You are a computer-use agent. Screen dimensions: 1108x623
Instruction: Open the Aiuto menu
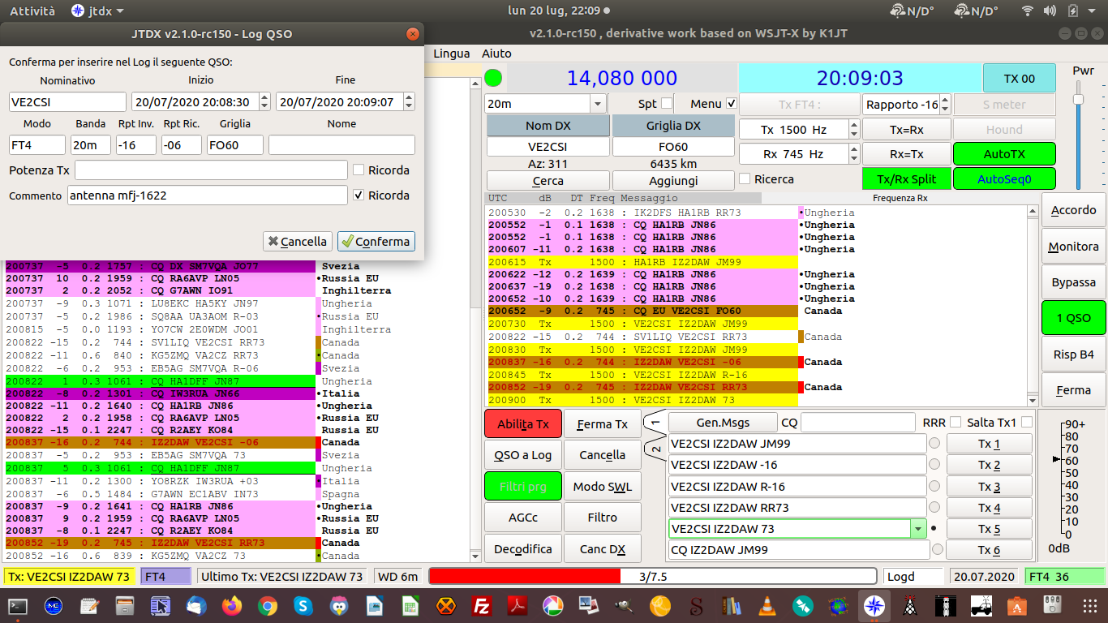[496, 54]
